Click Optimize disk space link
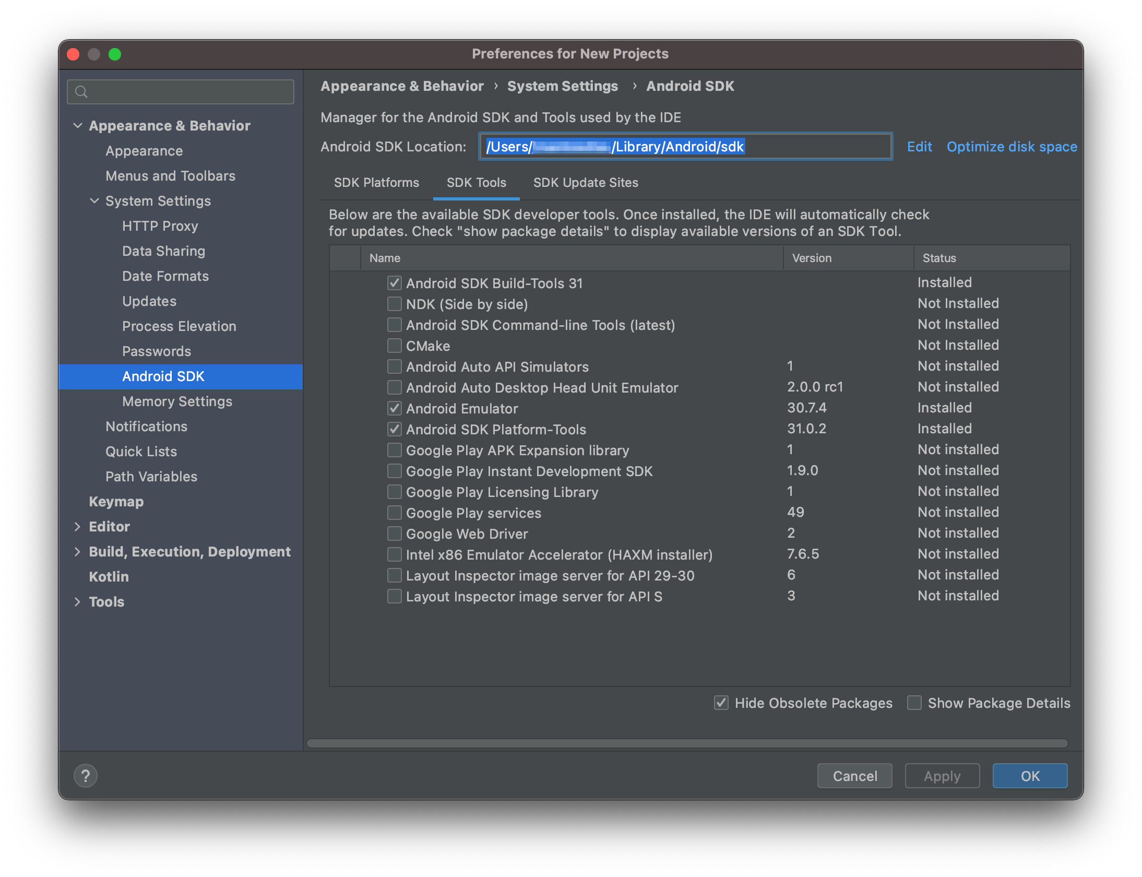Viewport: 1142px width, 877px height. click(x=1012, y=147)
